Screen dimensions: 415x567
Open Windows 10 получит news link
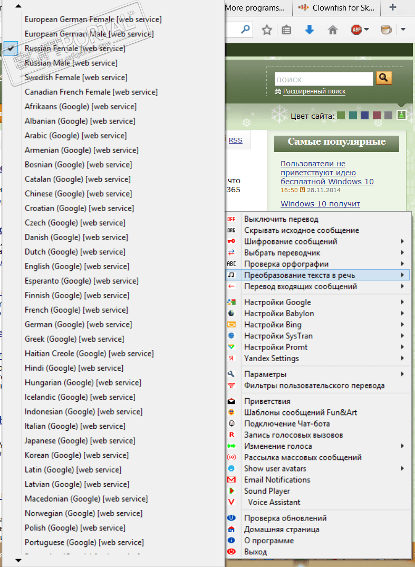pos(320,204)
